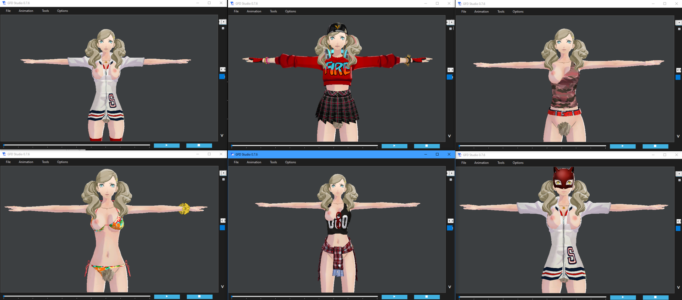Click the V chevron in white zip jacket window

pyautogui.click(x=222, y=135)
